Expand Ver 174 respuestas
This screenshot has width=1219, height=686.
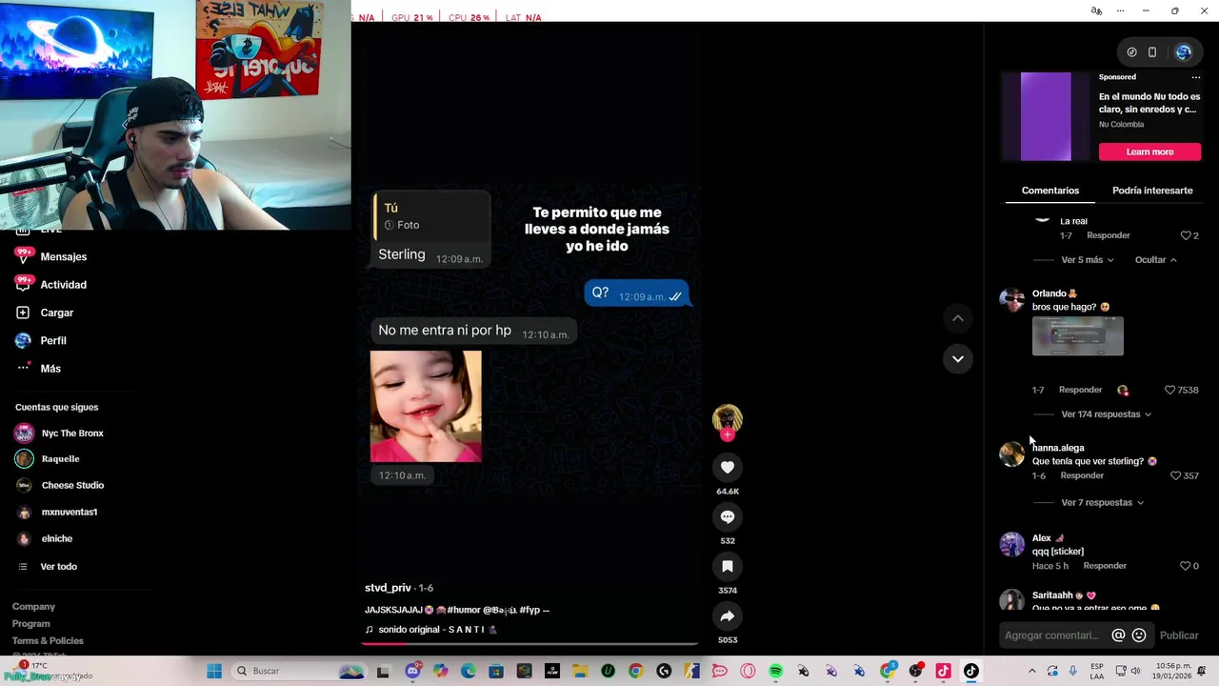[1107, 414]
